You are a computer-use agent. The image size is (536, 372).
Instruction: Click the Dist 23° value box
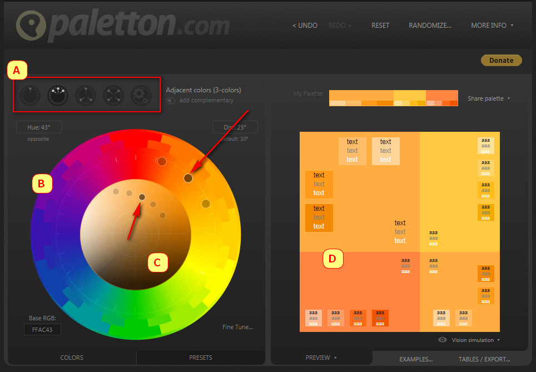tap(235, 127)
